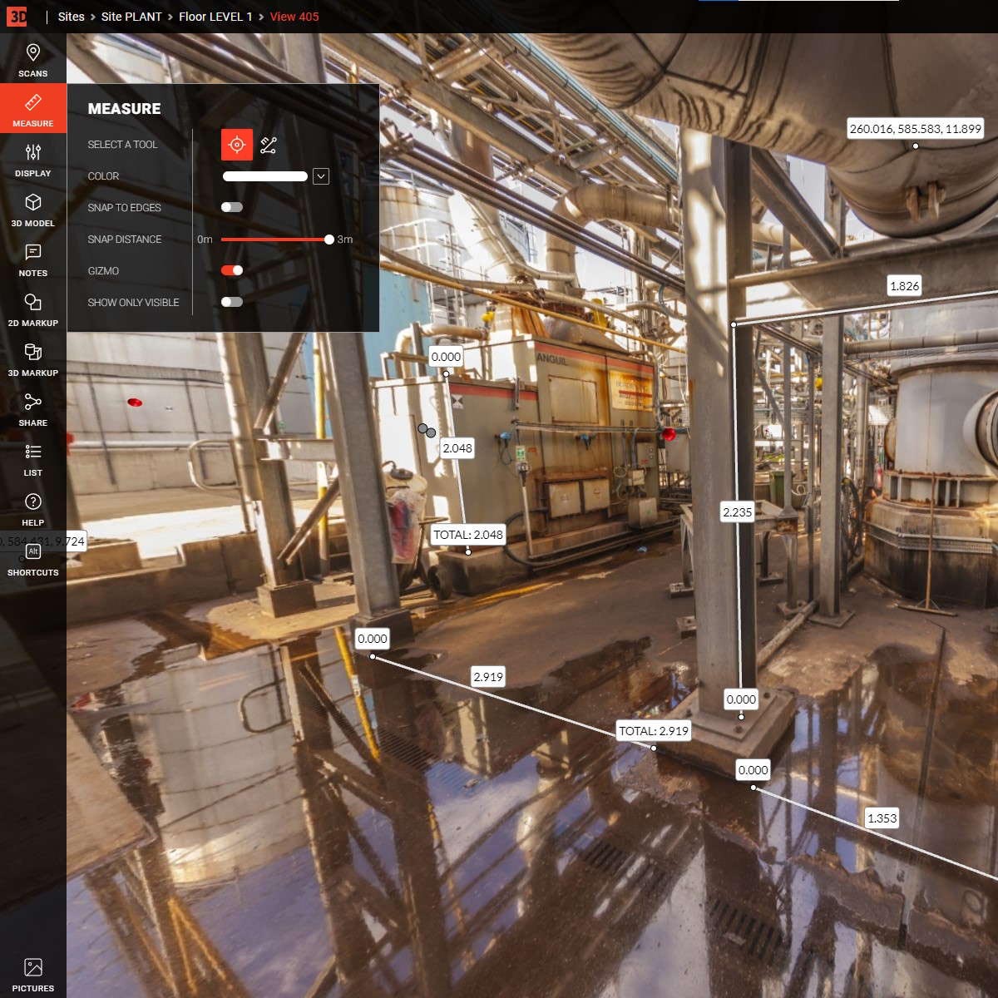This screenshot has width=998, height=998.
Task: Open the Display settings icon
Action: click(33, 158)
